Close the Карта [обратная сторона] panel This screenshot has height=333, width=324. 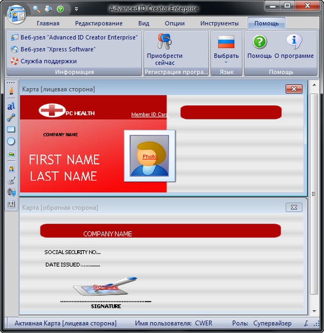tap(294, 207)
